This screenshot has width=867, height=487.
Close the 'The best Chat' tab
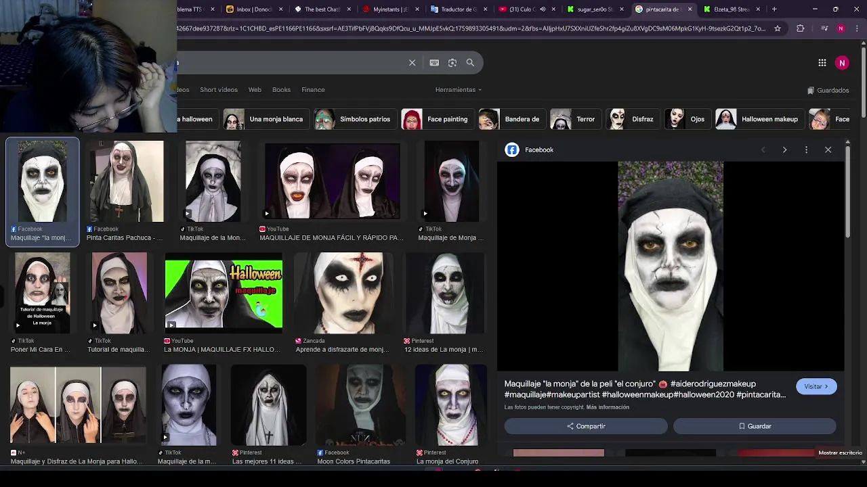(x=349, y=9)
